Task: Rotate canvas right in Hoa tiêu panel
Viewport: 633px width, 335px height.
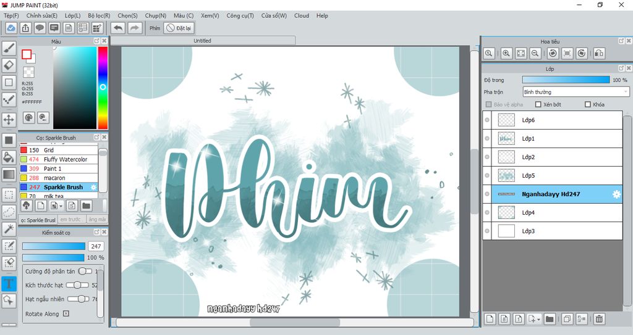Action: click(581, 53)
